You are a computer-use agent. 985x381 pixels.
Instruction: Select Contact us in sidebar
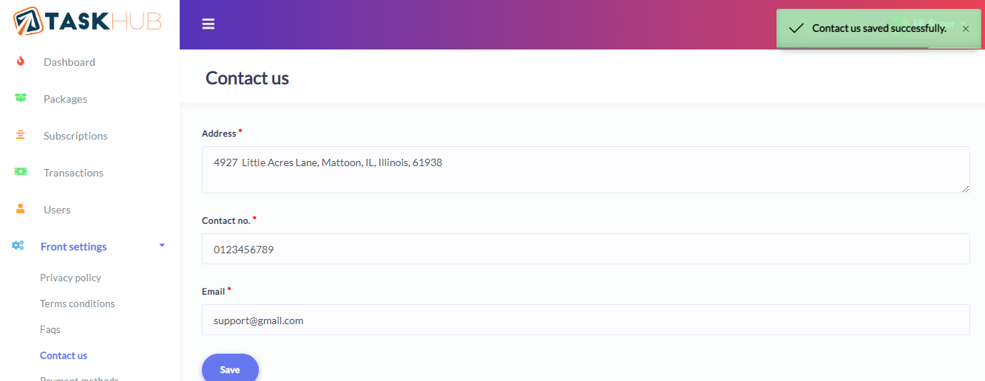point(64,355)
